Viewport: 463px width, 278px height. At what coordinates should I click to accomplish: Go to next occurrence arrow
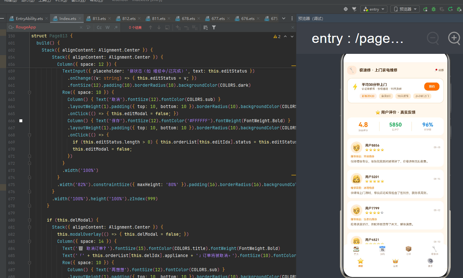tap(159, 27)
